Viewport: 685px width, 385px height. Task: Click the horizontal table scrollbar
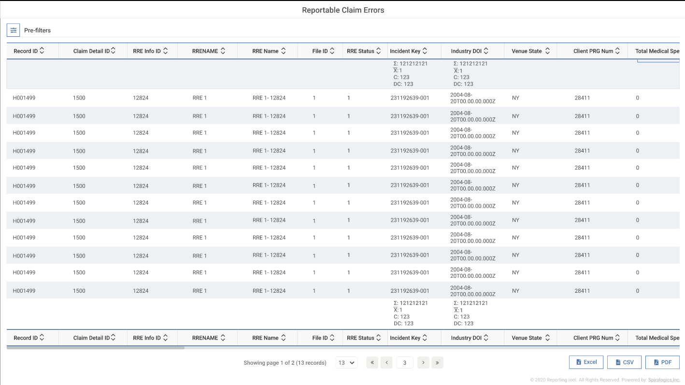pyautogui.click(x=96, y=347)
